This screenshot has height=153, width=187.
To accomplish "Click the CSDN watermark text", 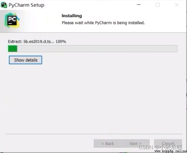I will pos(160,147).
